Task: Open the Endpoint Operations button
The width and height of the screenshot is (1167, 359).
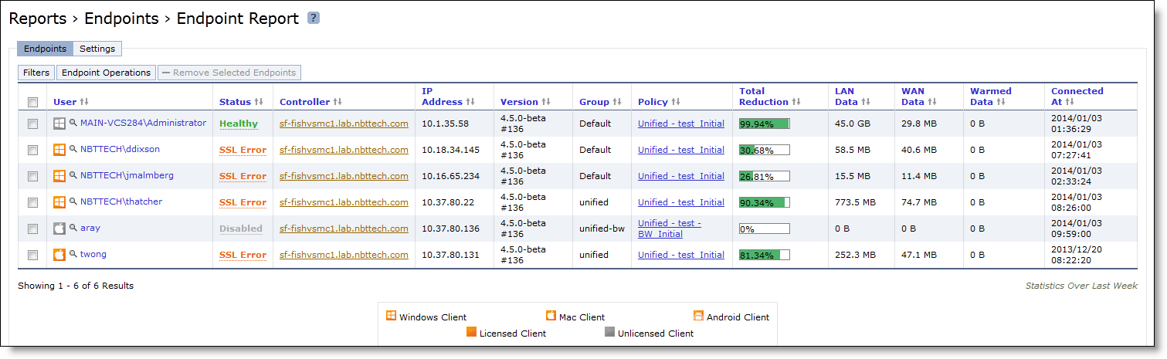Action: coord(106,73)
